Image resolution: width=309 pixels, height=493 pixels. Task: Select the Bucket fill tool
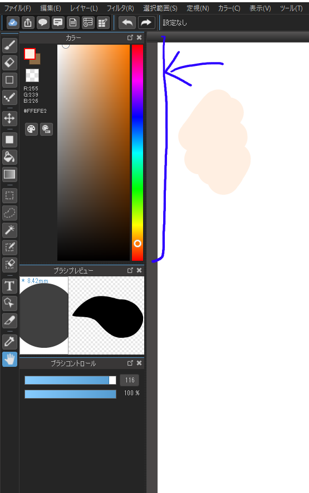tap(9, 157)
